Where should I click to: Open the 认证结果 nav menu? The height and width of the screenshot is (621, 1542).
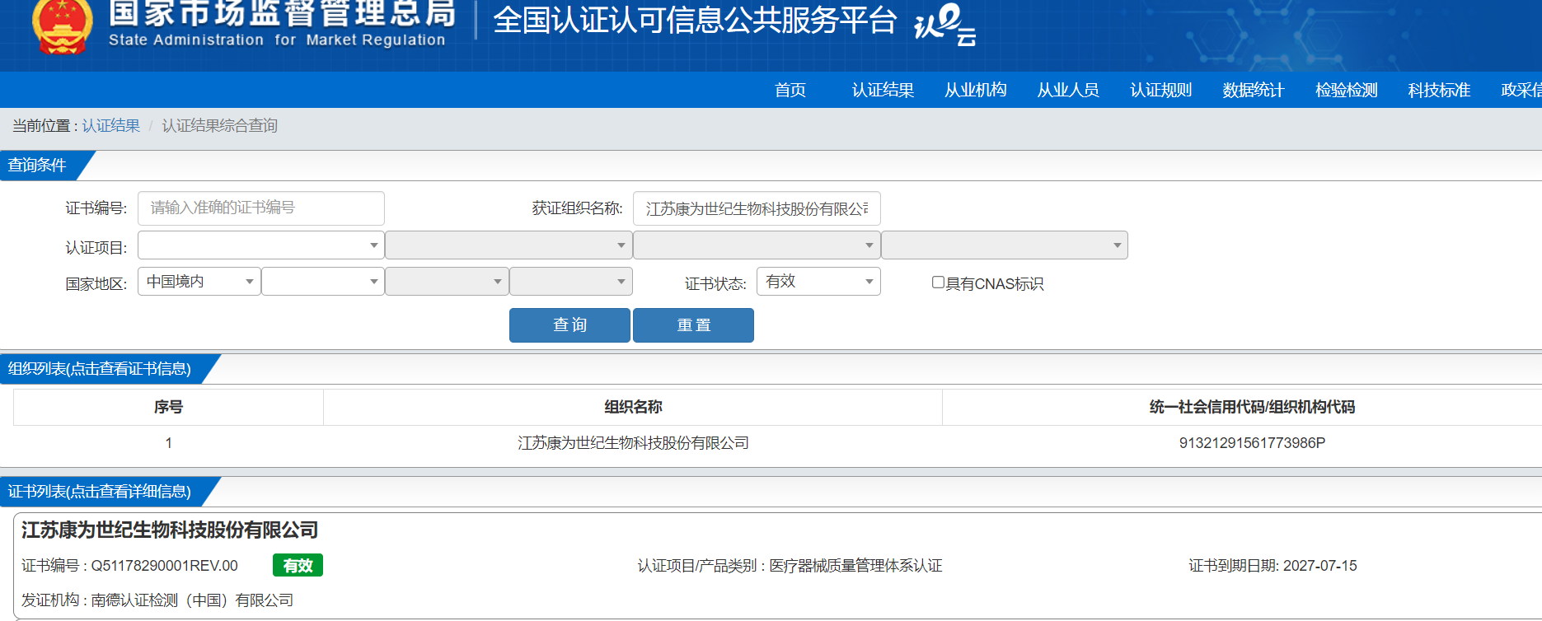(x=883, y=90)
